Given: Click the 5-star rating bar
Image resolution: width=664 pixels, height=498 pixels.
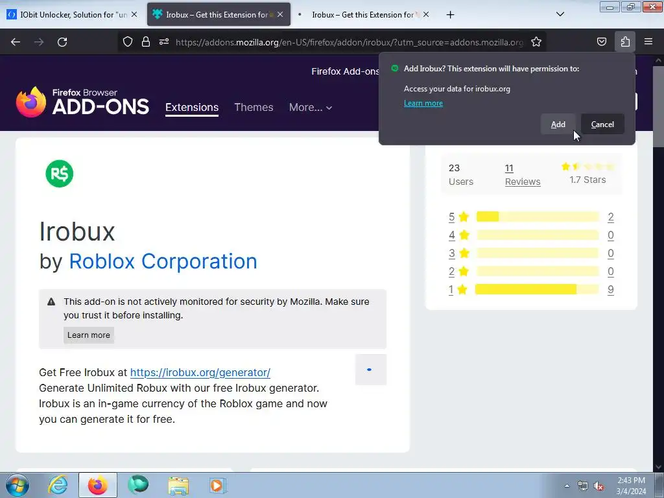Looking at the screenshot, I should 538,217.
